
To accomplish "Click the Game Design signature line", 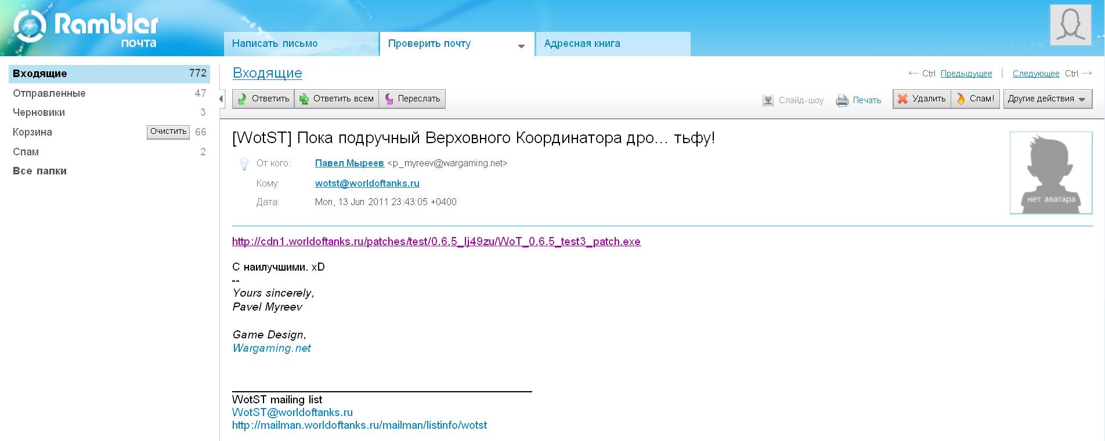I will pyautogui.click(x=269, y=335).
